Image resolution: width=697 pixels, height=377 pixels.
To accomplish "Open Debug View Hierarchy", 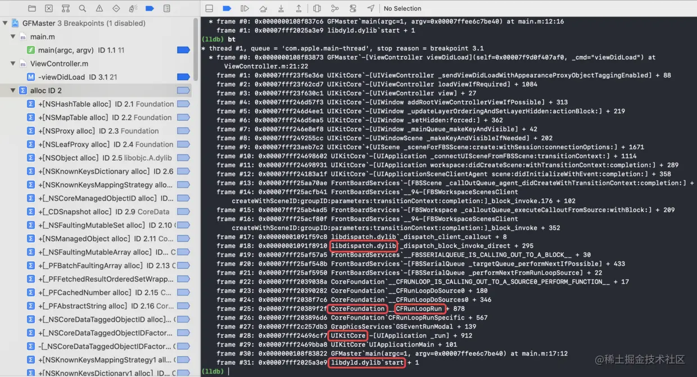I will pyautogui.click(x=317, y=8).
